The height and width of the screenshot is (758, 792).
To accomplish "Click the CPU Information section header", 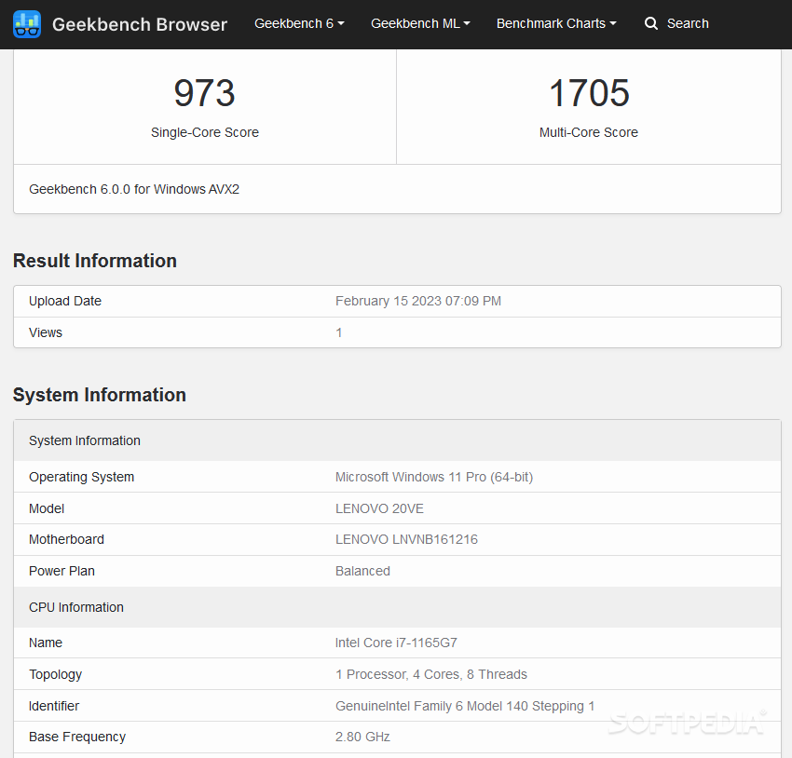I will [x=397, y=607].
